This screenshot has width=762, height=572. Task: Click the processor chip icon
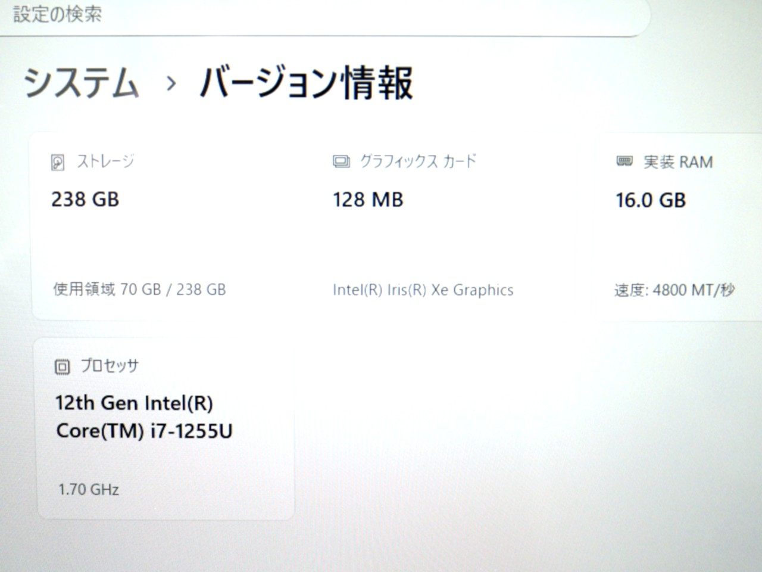62,367
